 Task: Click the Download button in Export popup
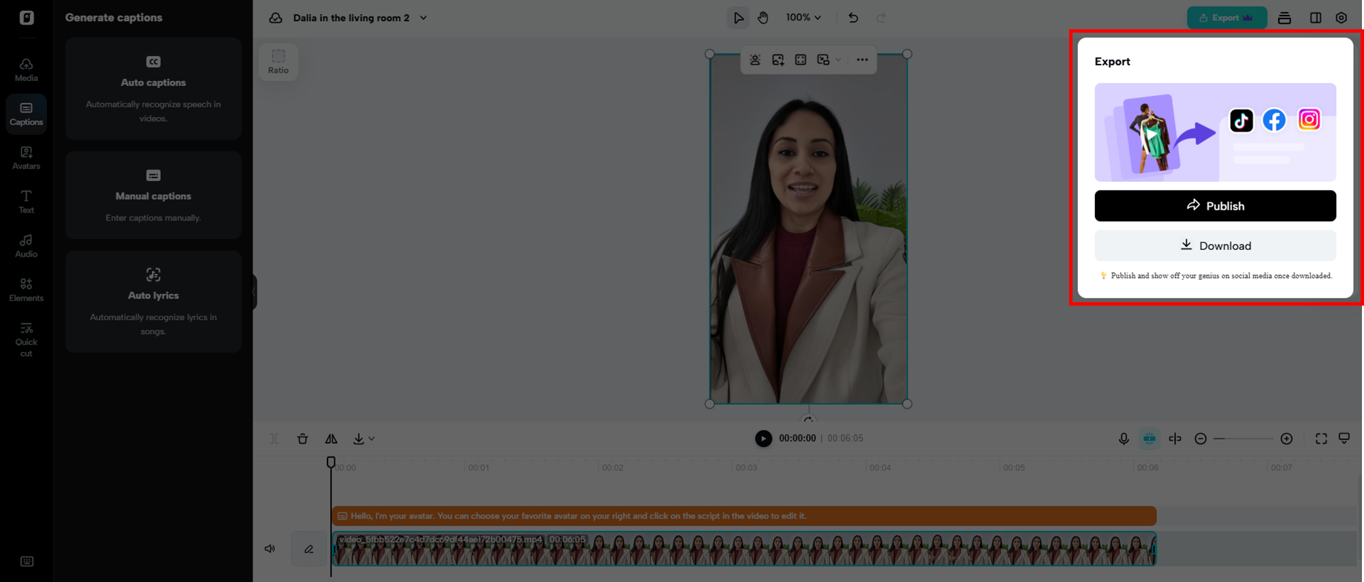(1215, 246)
